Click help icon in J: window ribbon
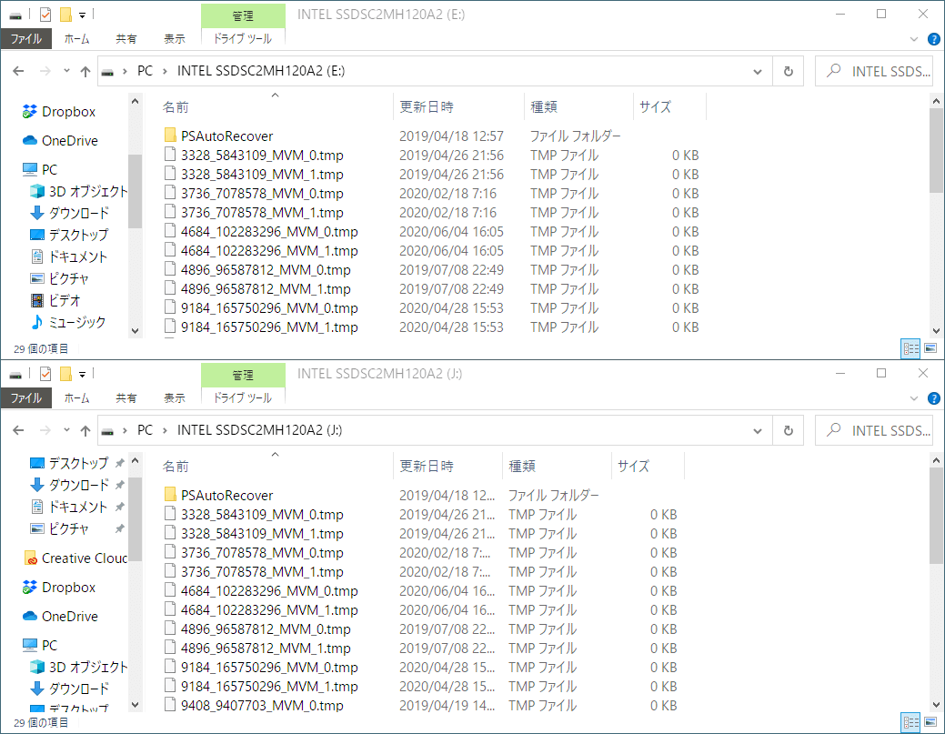Viewport: 945px width, 734px height. pyautogui.click(x=933, y=398)
